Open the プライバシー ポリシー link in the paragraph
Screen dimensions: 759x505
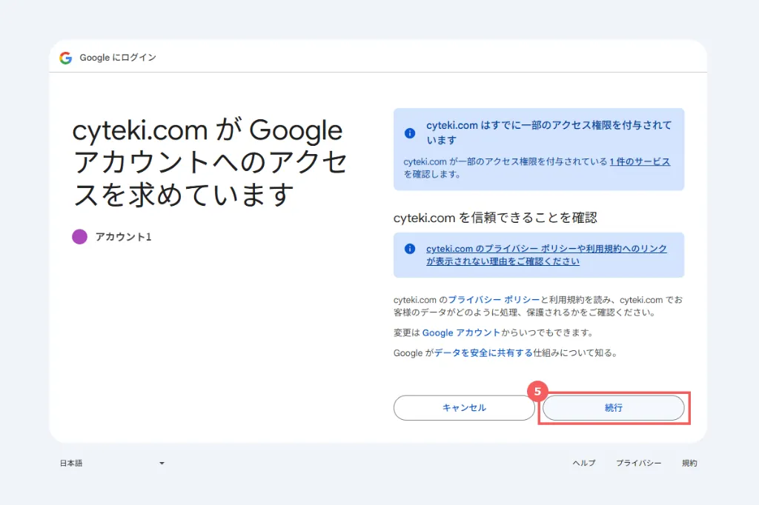coord(494,300)
